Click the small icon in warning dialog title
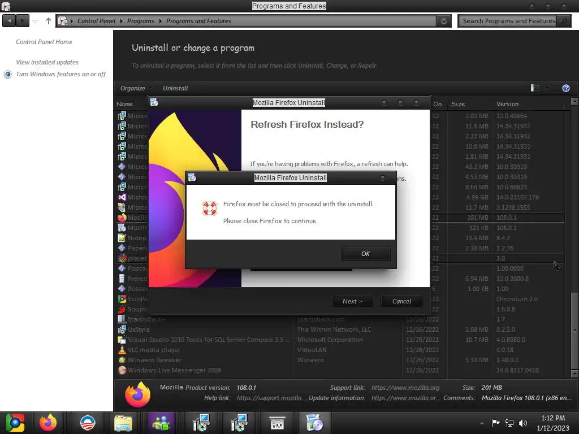Screen dimensions: 579x434 pyautogui.click(x=192, y=177)
